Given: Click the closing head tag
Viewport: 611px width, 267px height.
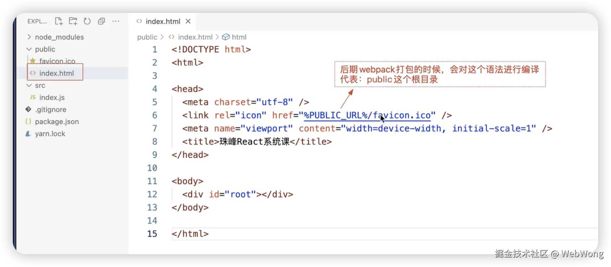Looking at the screenshot, I should point(190,155).
